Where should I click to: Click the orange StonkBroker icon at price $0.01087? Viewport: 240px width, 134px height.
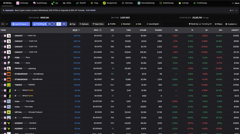click(x=9, y=74)
